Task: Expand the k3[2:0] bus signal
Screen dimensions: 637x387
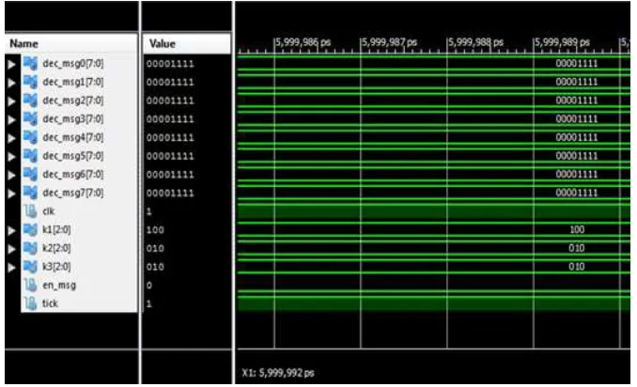Action: [x=11, y=267]
